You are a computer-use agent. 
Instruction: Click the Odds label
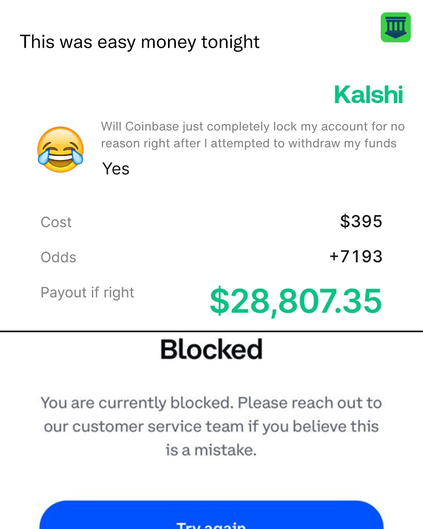58,257
